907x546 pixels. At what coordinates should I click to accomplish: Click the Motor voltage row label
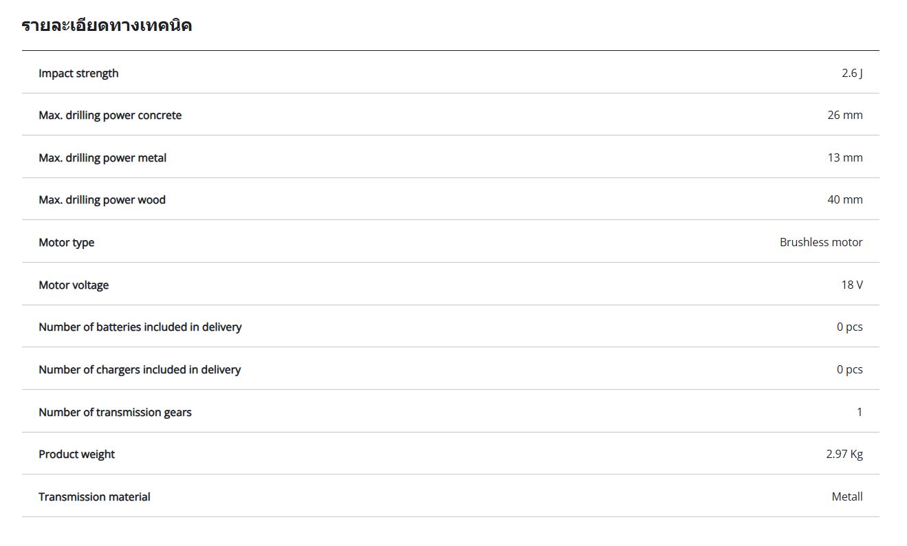(x=74, y=285)
